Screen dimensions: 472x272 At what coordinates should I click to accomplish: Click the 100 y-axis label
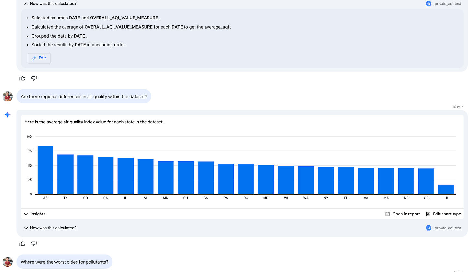tap(29, 136)
